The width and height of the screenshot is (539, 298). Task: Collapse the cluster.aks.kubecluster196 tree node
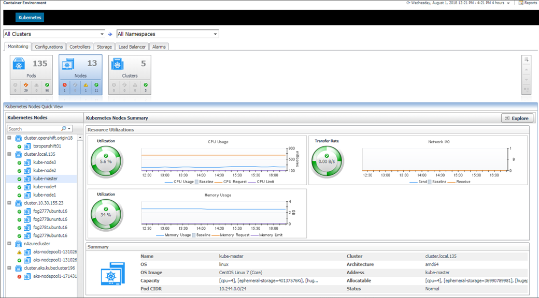9,268
